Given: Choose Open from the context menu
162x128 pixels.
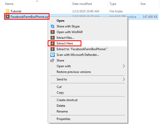Looking at the screenshot, I should tap(61, 21).
